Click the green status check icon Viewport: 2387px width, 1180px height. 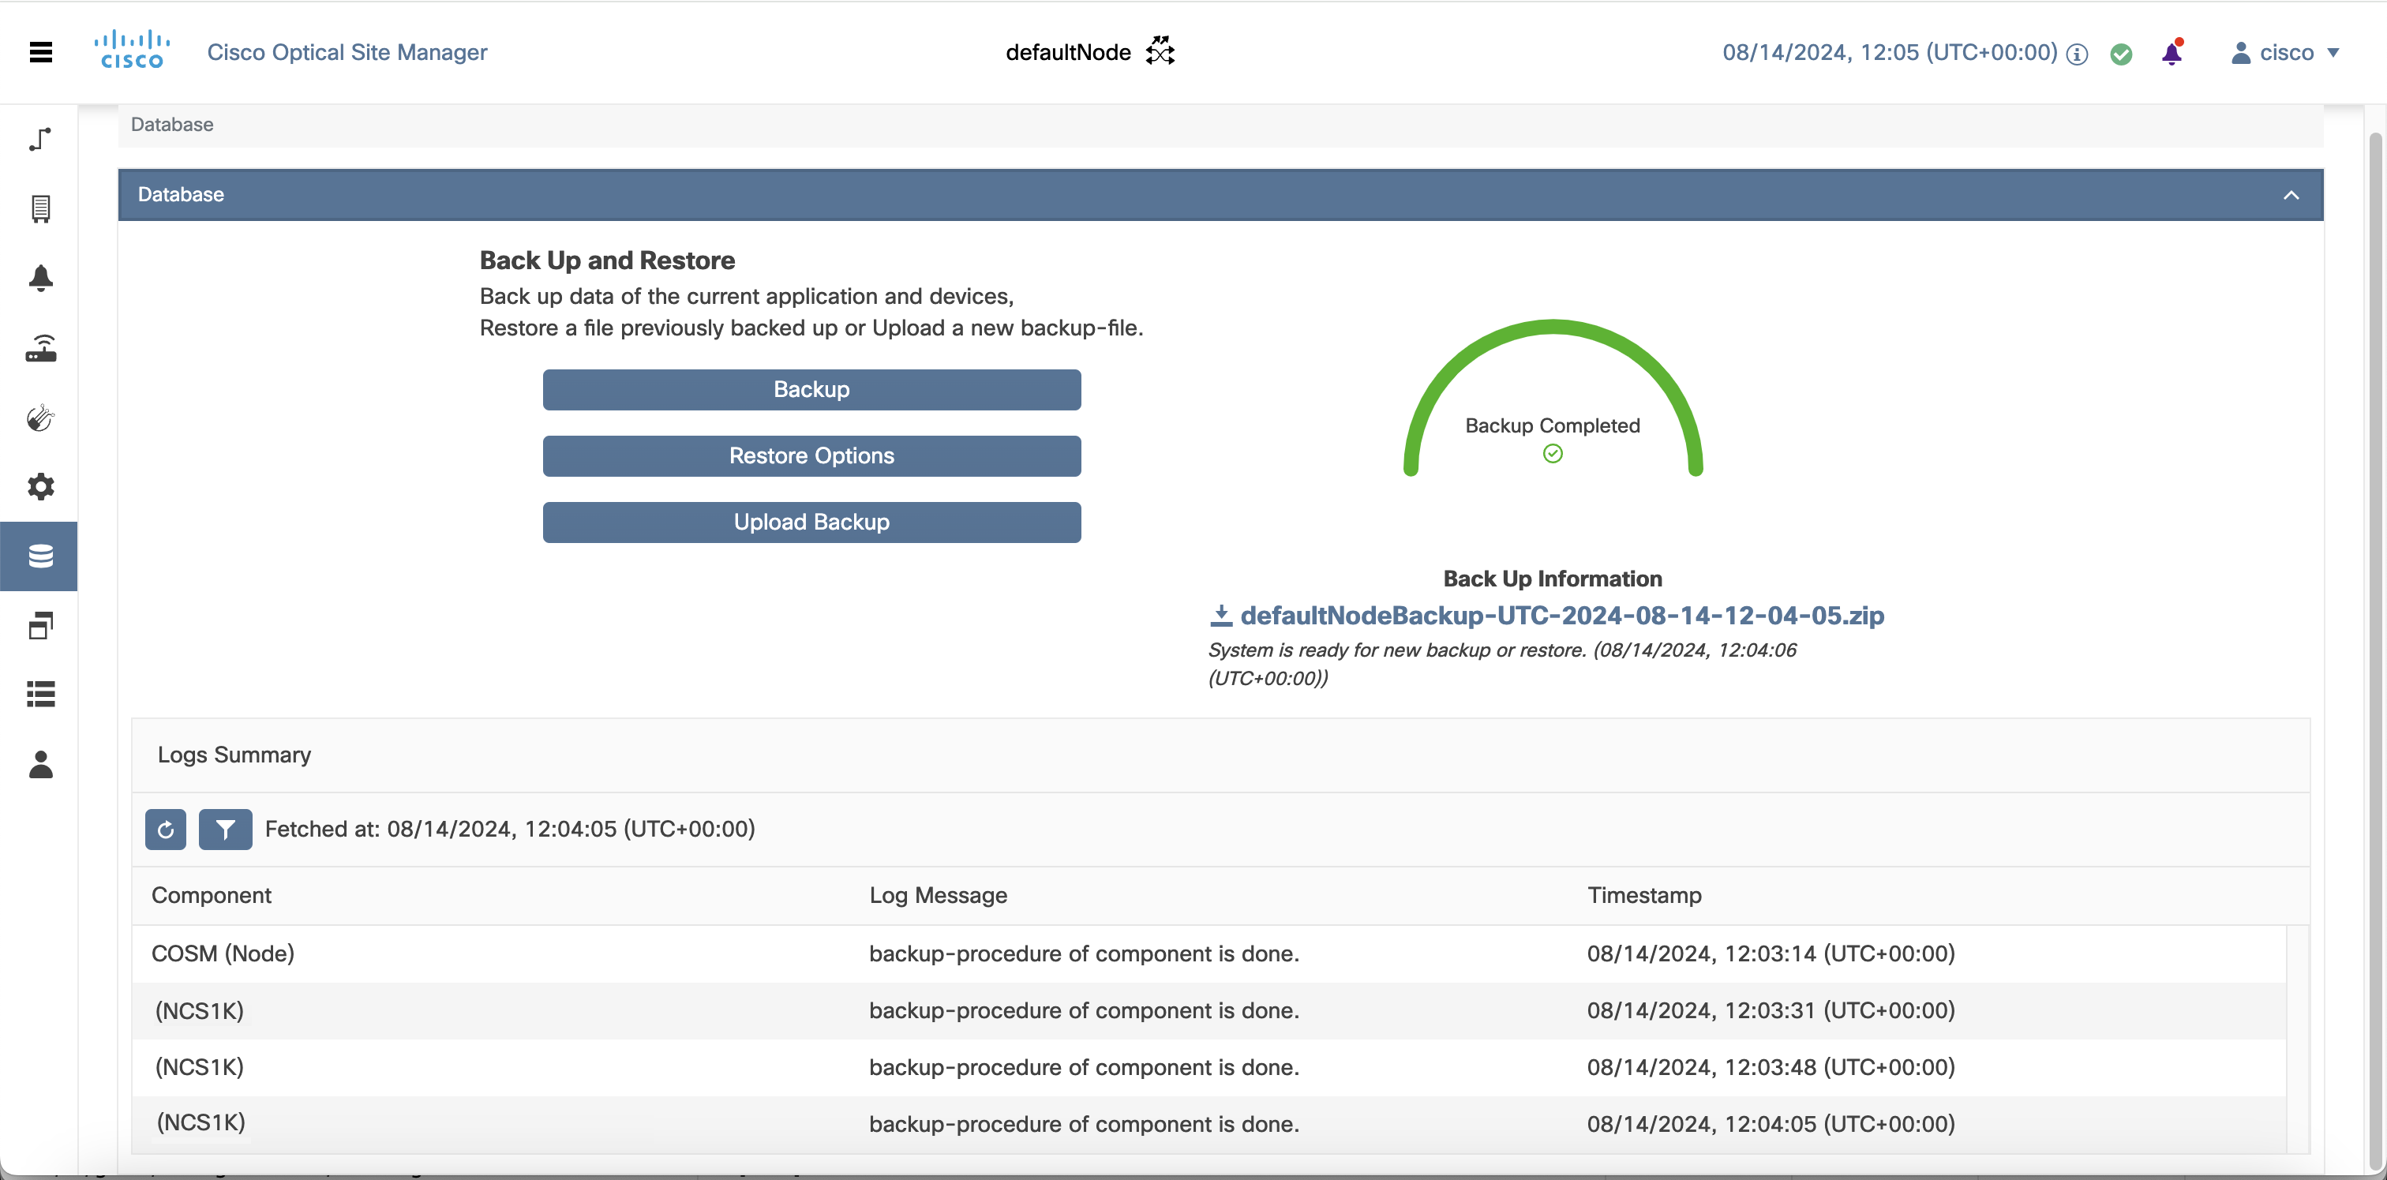[x=2121, y=54]
